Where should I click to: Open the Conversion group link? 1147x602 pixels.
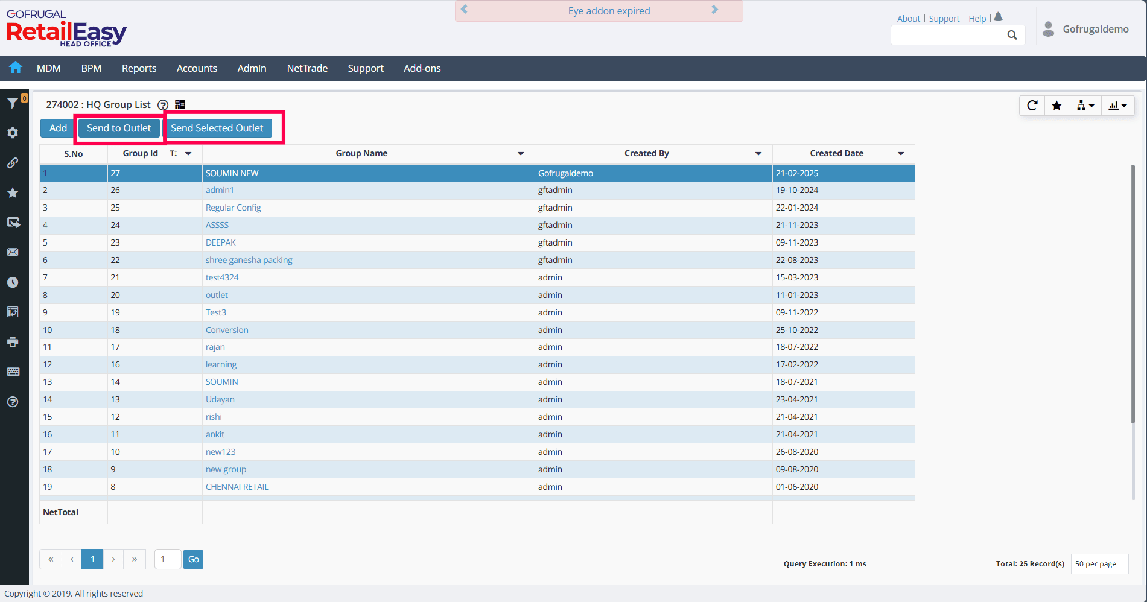point(227,330)
